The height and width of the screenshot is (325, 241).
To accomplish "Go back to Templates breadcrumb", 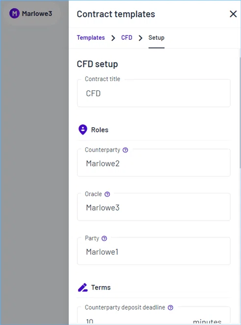I will point(91,38).
